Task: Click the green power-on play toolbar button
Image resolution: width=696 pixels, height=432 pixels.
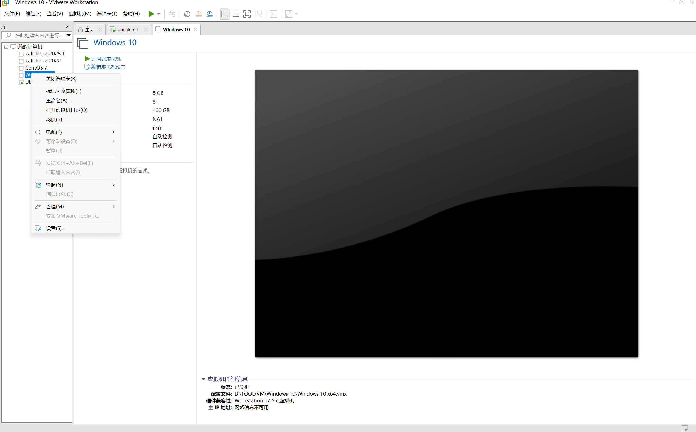Action: [151, 14]
